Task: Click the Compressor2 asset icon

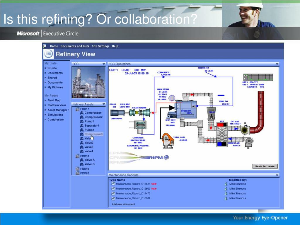Action: pyautogui.click(x=82, y=117)
